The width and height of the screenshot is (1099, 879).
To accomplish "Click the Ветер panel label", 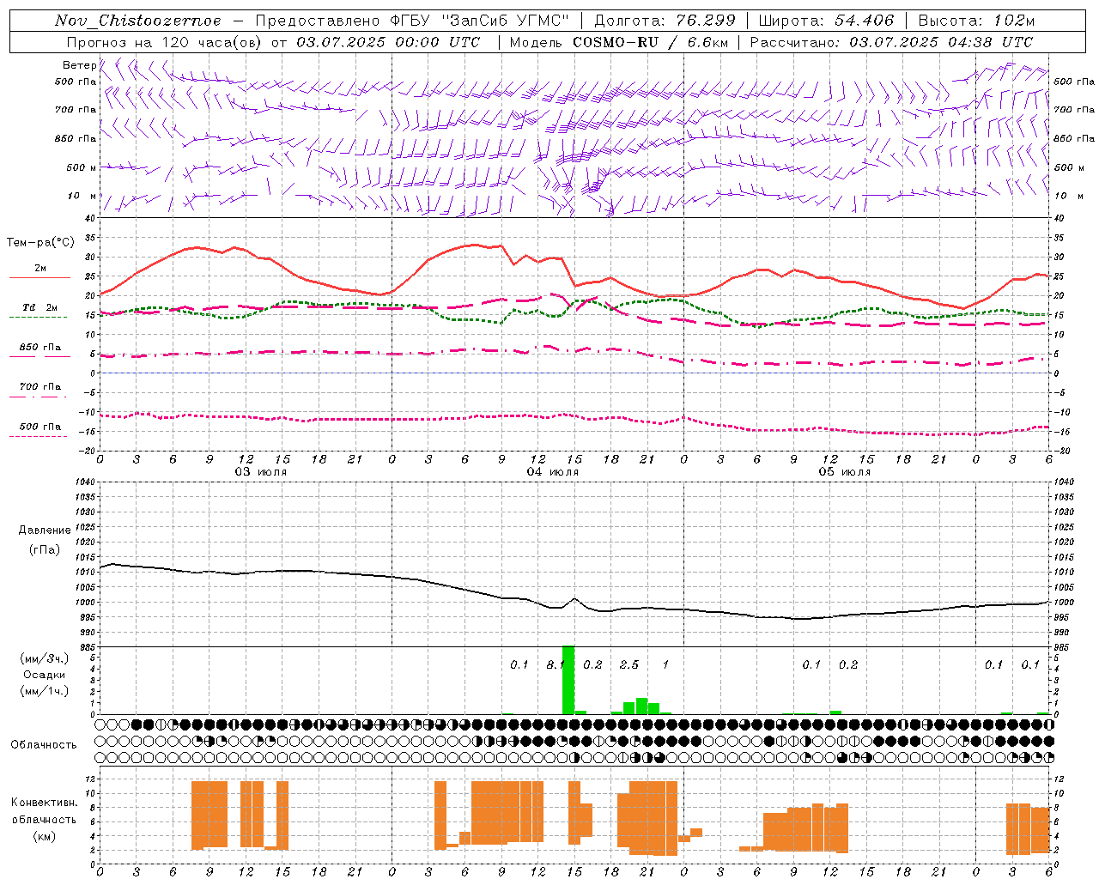I will pyautogui.click(x=79, y=65).
